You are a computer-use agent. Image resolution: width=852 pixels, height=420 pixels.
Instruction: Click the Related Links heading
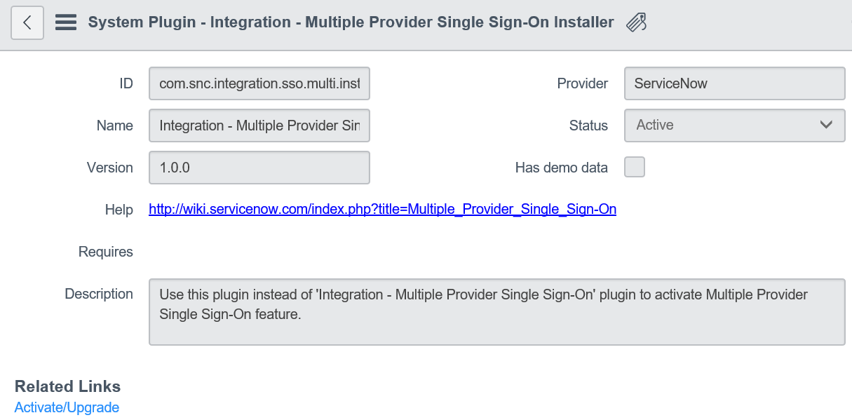point(67,386)
